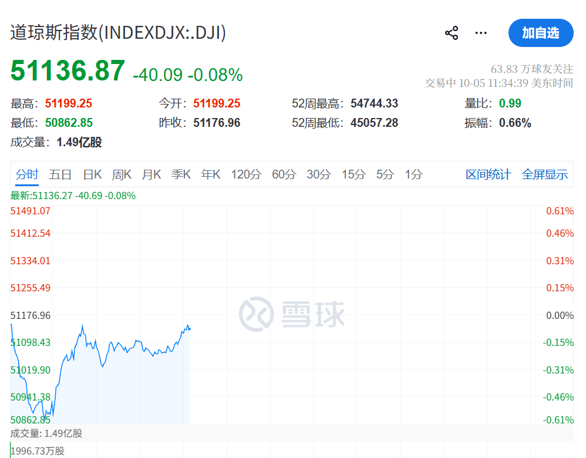Open the three-dot more options menu
This screenshot has width=586, height=458.
point(481,33)
